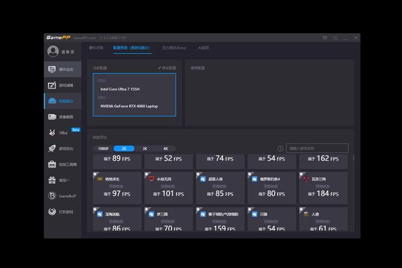Select the 2K resolution option
The width and height of the screenshot is (402, 268).
point(124,149)
